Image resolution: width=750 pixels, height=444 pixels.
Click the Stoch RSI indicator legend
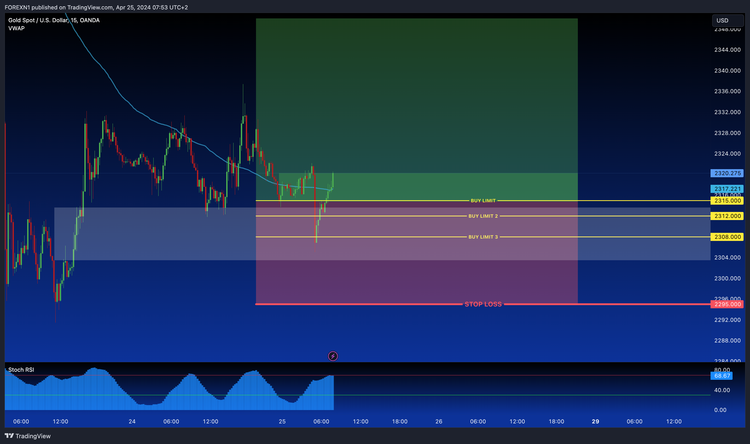pos(21,370)
